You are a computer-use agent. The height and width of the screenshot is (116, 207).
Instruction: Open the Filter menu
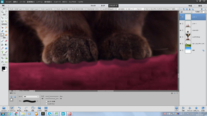click(x=57, y=2)
